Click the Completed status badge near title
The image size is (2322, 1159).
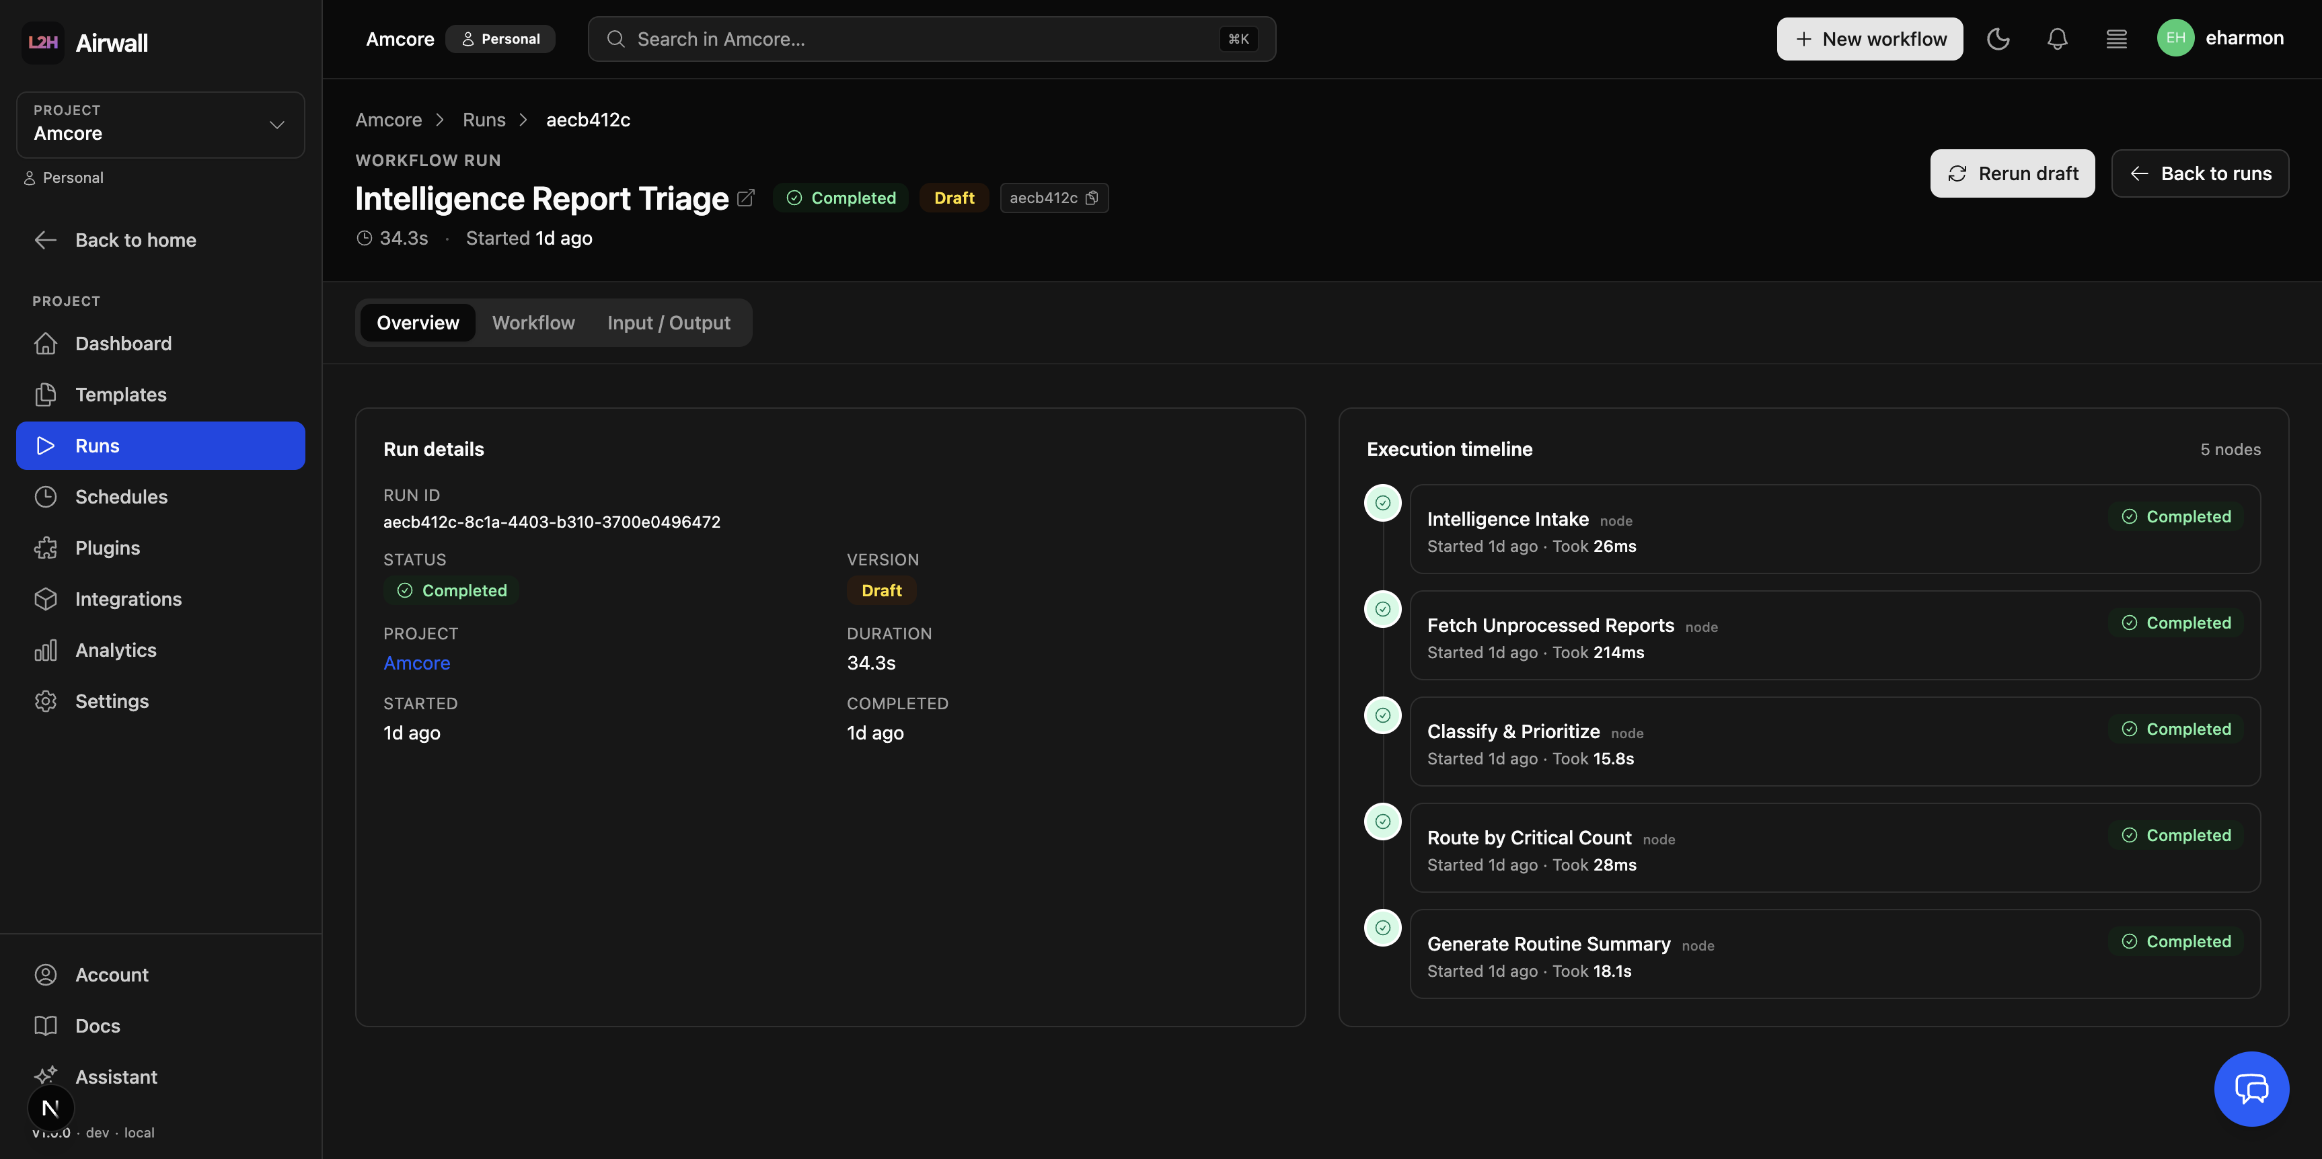click(841, 198)
